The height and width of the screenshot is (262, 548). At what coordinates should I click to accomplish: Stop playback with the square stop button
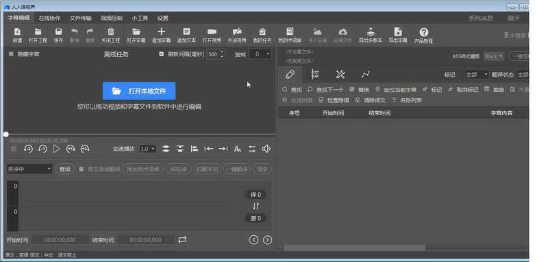[x=14, y=149]
